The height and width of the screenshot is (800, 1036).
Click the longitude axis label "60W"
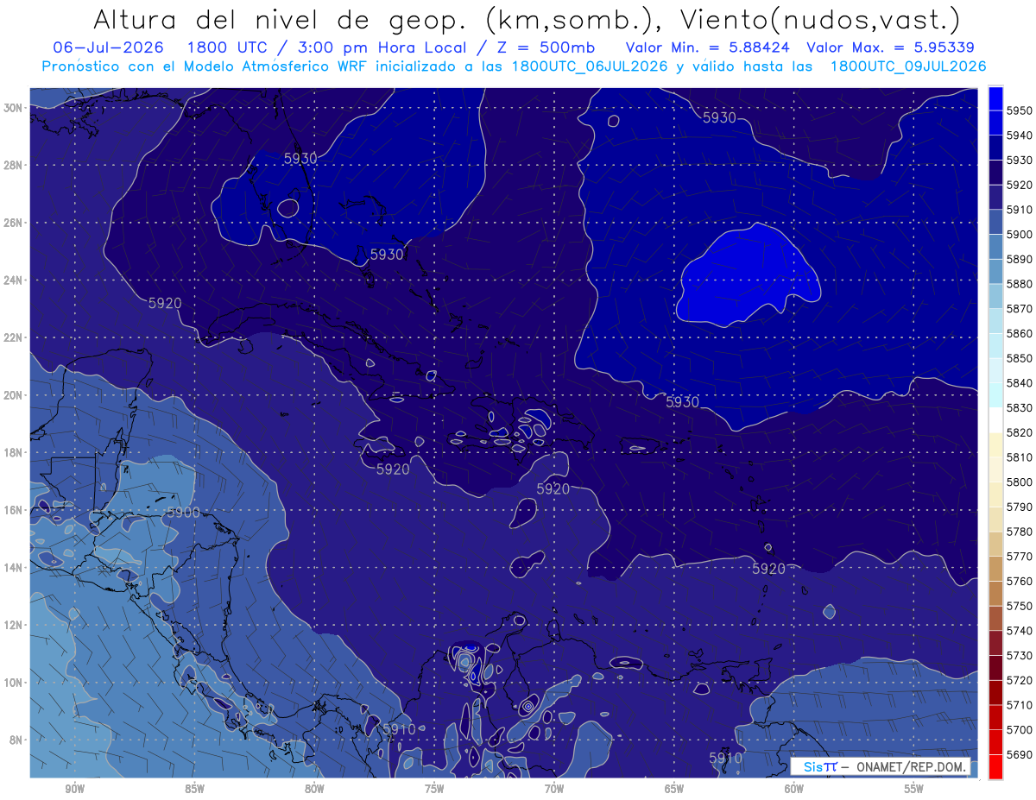click(794, 790)
